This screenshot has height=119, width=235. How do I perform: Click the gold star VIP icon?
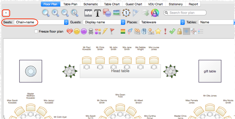click(158, 31)
